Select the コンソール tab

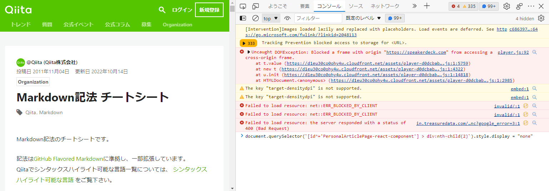pos(329,6)
